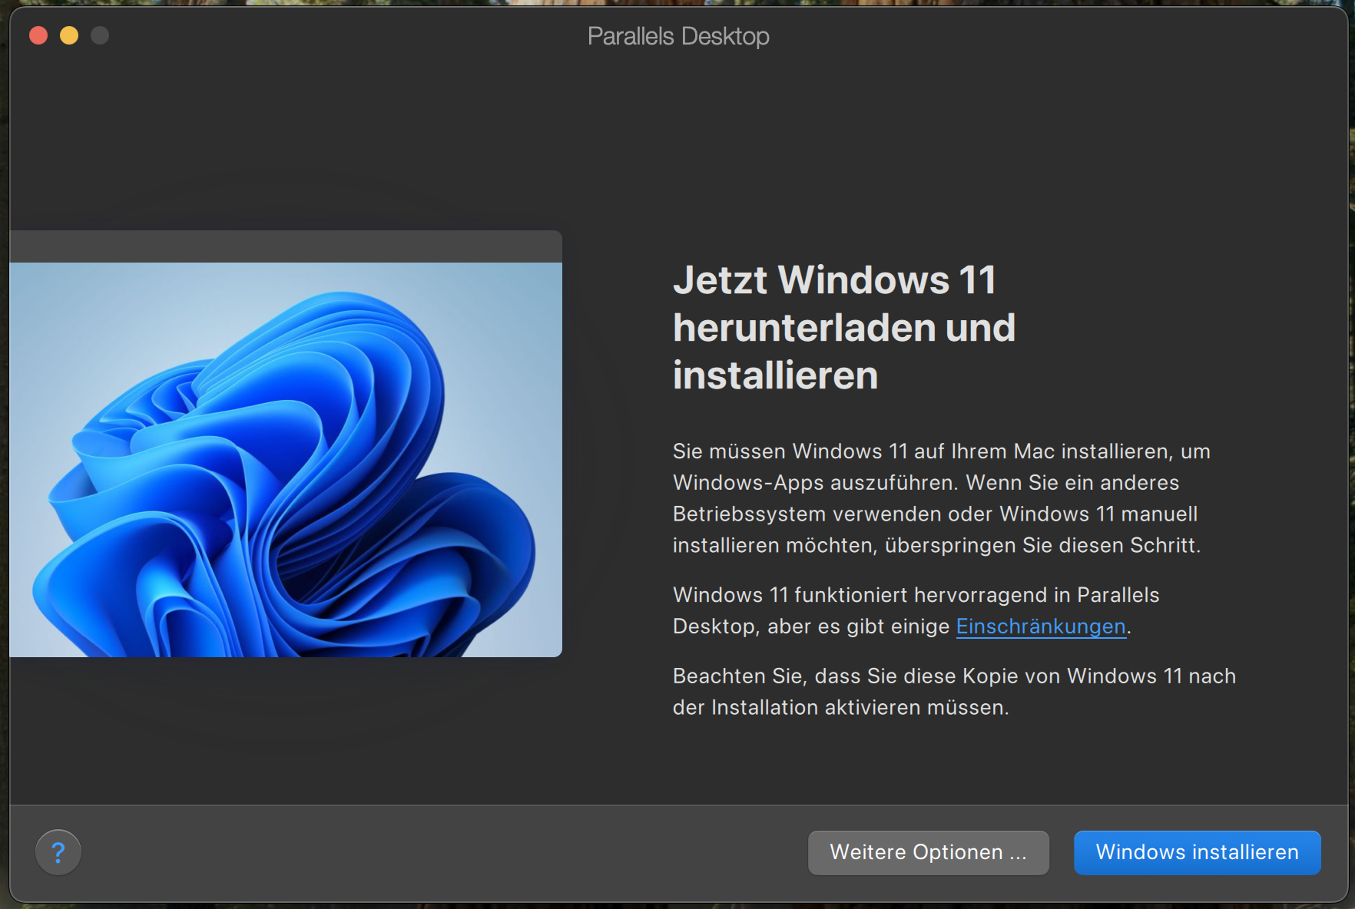The height and width of the screenshot is (909, 1355).
Task: Click the Windows 11 bloom preview image
Action: [286, 459]
